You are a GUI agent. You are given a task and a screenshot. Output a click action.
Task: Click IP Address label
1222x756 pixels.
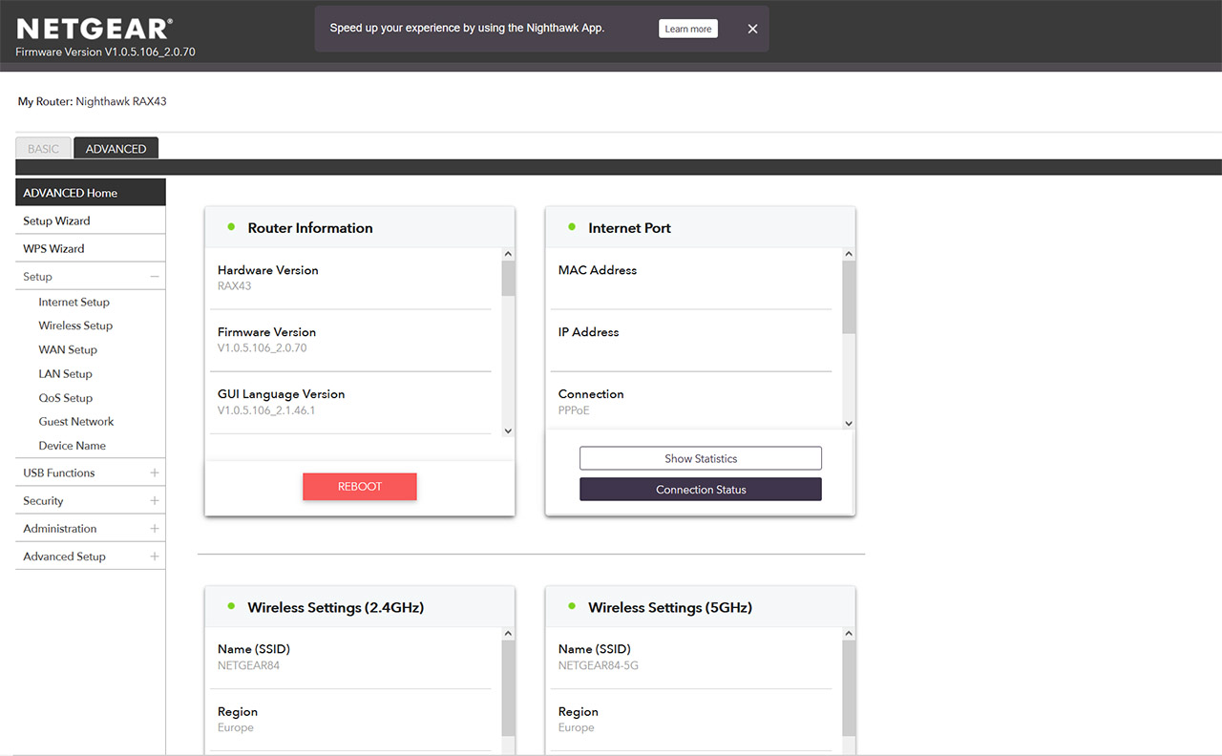point(588,332)
